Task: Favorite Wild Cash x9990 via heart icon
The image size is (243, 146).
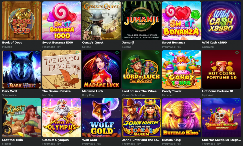Action: click(x=237, y=4)
